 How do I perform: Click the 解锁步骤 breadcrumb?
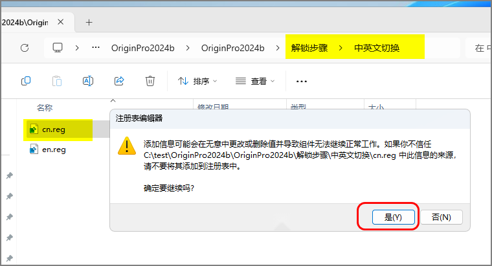309,48
